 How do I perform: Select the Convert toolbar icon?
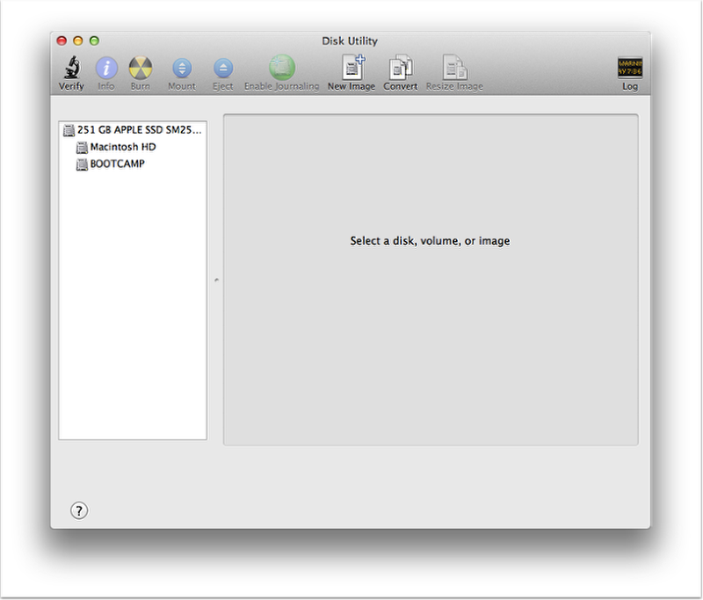[401, 69]
